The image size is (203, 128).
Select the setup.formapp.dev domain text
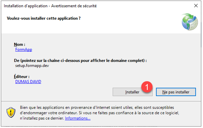coord(32,66)
